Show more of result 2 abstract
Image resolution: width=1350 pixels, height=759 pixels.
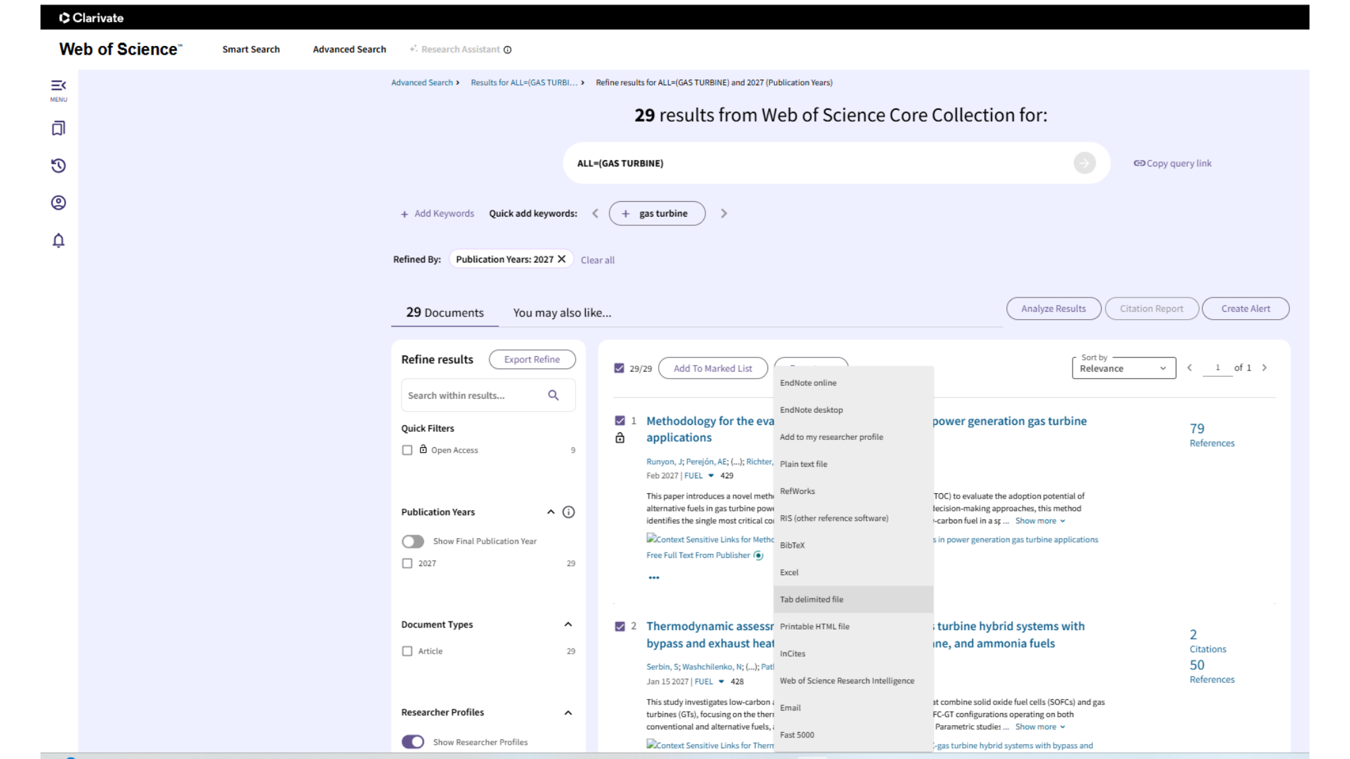(x=1040, y=727)
